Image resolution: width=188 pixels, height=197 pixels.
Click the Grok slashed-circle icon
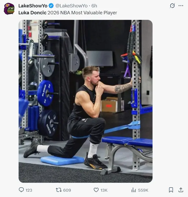pyautogui.click(x=172, y=6)
